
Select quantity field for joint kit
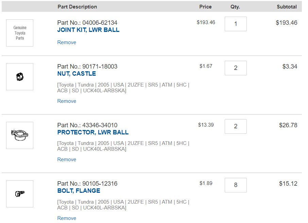click(x=236, y=24)
